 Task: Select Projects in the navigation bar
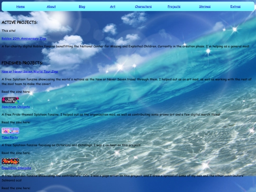[x=174, y=7]
